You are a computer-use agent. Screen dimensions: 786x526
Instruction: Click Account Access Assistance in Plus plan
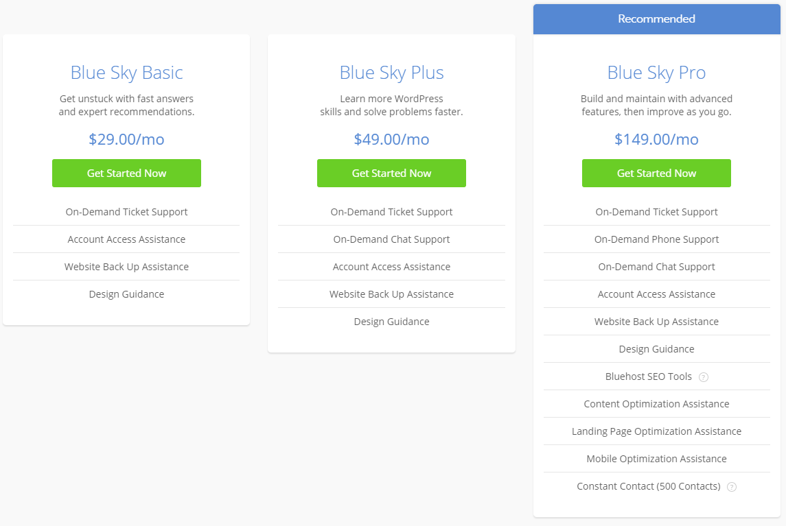coord(391,267)
